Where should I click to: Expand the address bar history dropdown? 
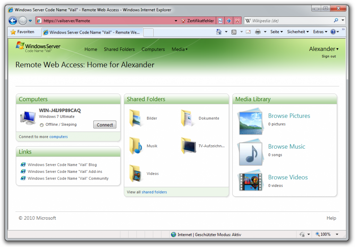click(x=176, y=21)
